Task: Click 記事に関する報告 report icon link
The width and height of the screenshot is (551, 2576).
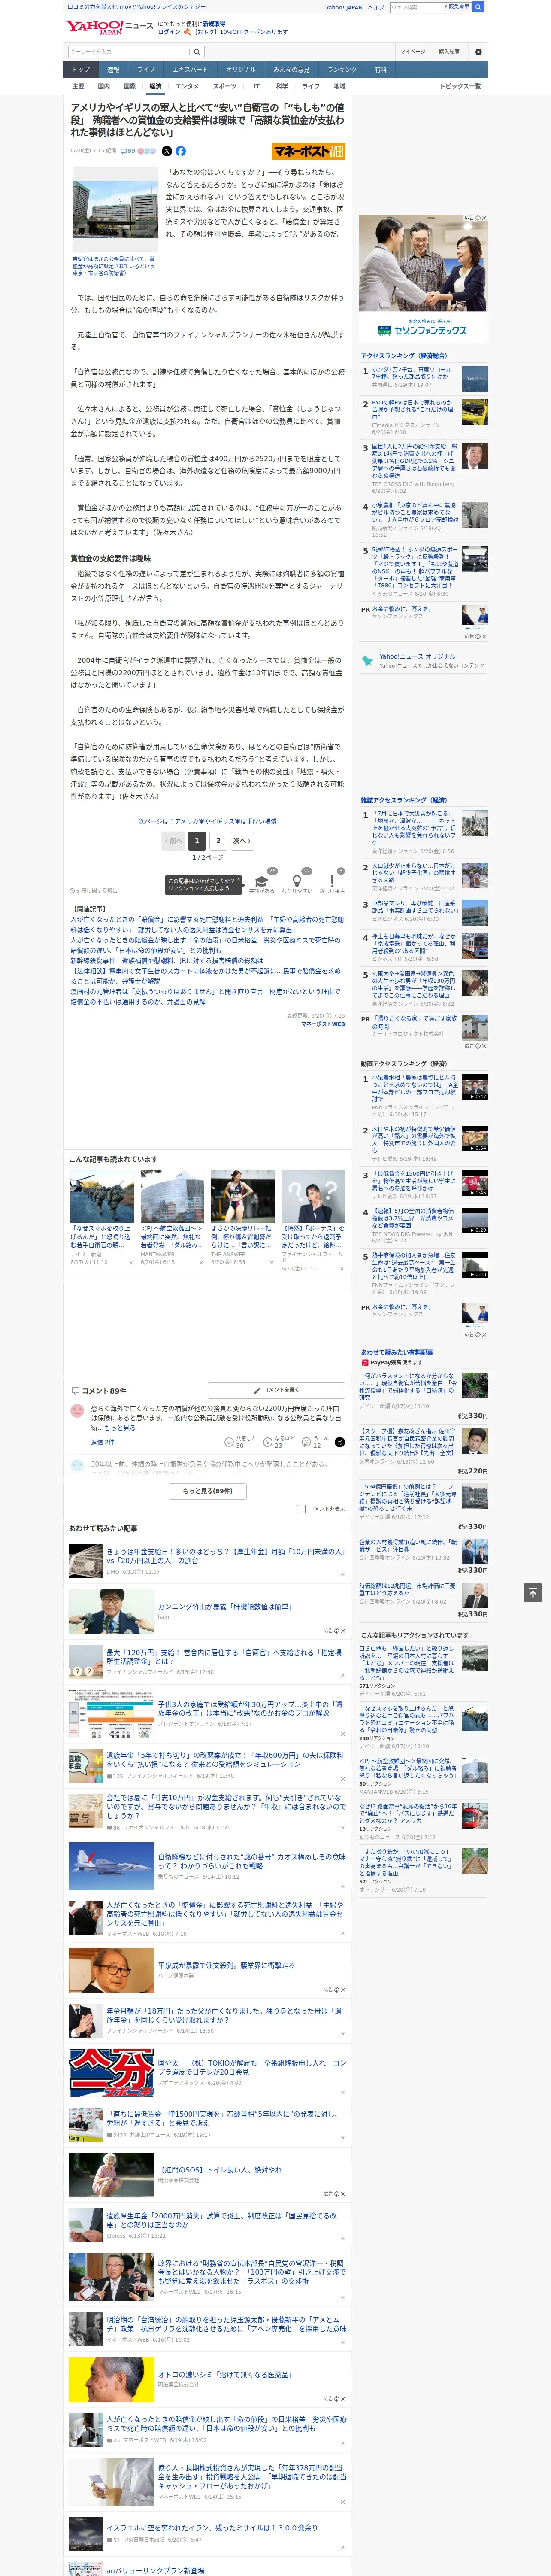Action: [x=93, y=890]
